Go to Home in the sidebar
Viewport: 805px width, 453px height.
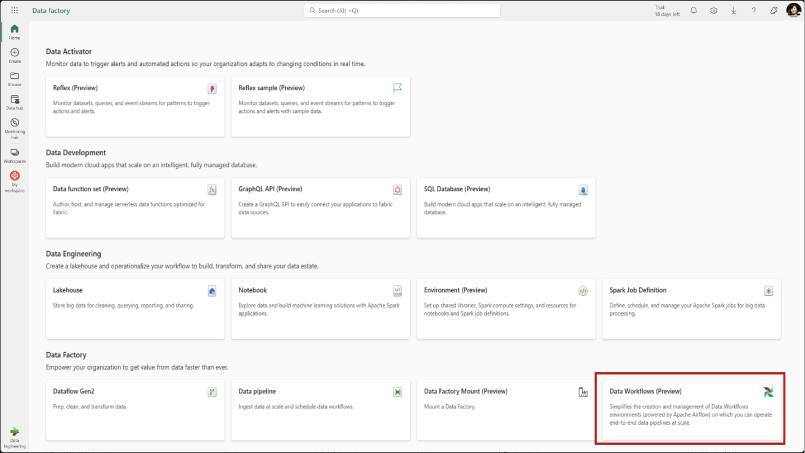coord(15,32)
